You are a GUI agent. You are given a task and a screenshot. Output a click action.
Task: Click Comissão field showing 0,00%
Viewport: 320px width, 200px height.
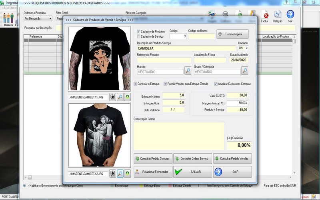(x=239, y=145)
